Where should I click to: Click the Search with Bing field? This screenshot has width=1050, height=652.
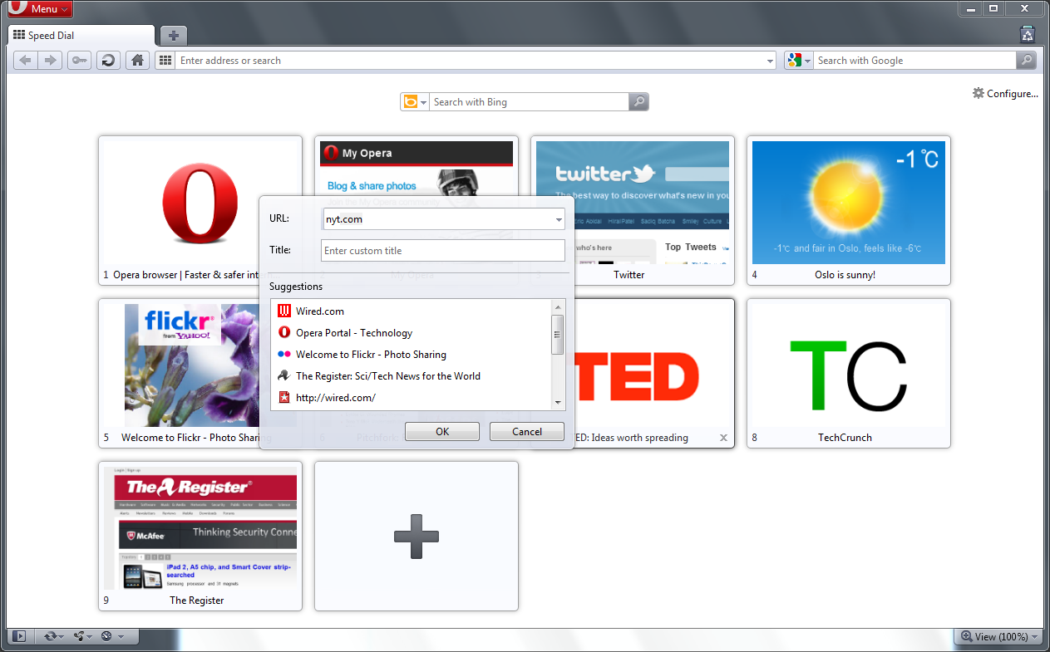[x=529, y=102]
